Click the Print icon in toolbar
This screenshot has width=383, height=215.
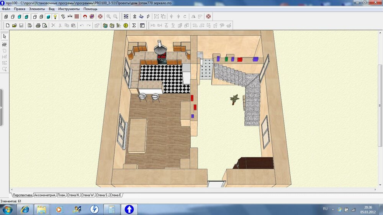(38, 26)
